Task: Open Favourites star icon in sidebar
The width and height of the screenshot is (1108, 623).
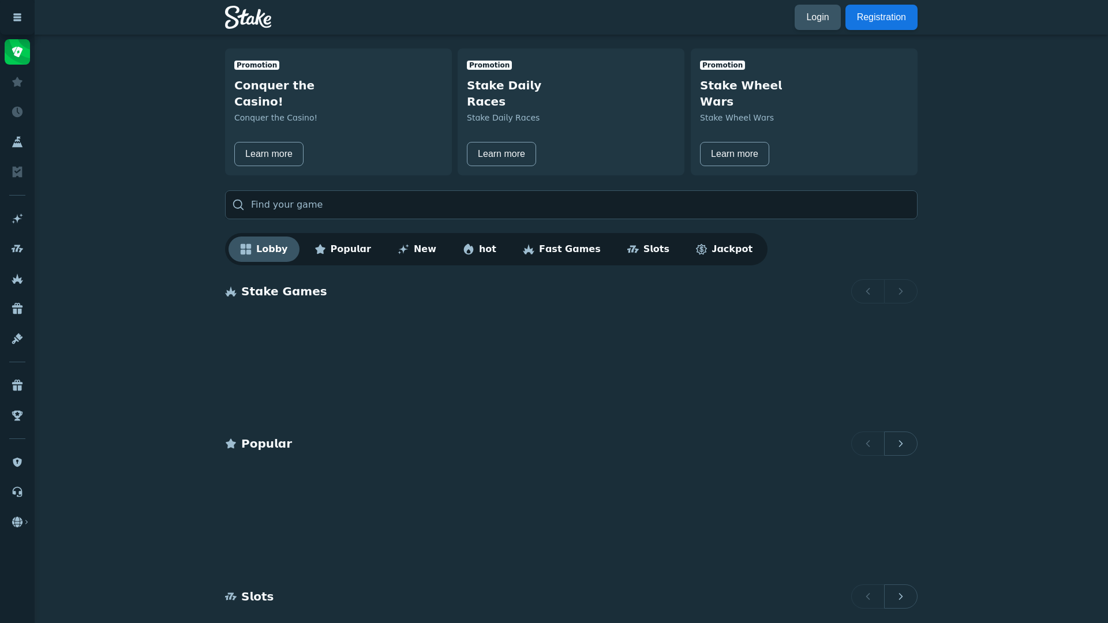Action: pyautogui.click(x=17, y=82)
